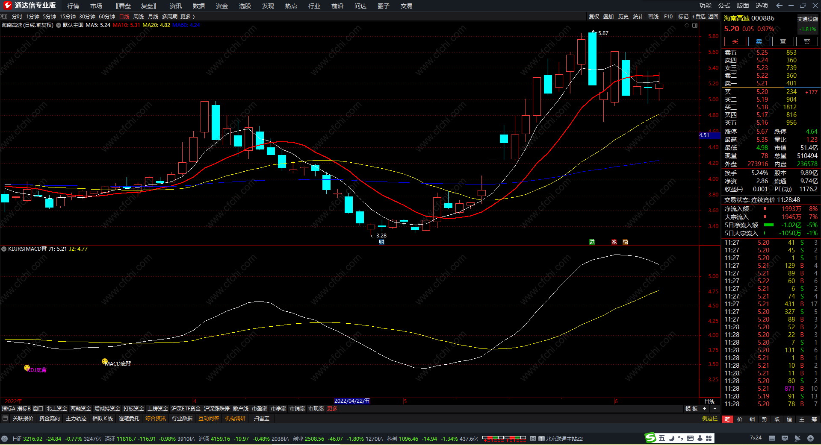The height and width of the screenshot is (445, 821).
Task: Click the person icon in the input method bar
Action: [700, 438]
